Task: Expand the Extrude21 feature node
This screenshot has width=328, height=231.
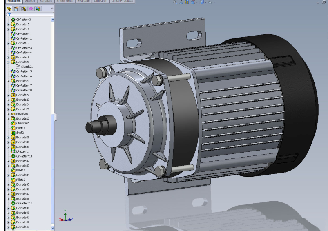Action: pyautogui.click(x=8, y=81)
